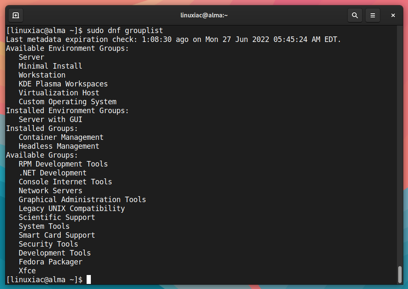The image size is (408, 289).
Task: Click the 'Security Tools' group line
Action: (48, 244)
